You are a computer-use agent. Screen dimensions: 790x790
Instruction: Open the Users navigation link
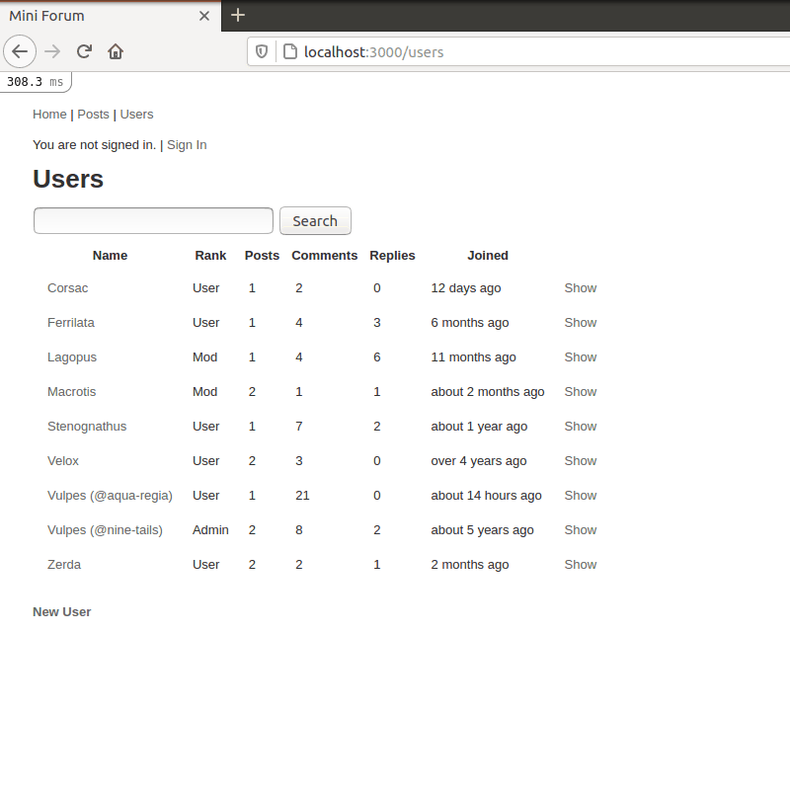point(136,115)
